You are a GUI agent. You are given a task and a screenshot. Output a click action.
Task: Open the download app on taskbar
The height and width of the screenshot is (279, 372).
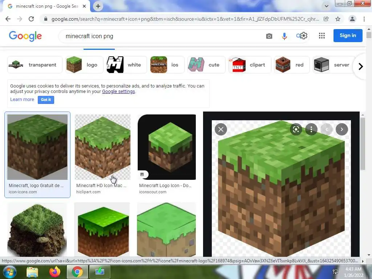pos(100,272)
